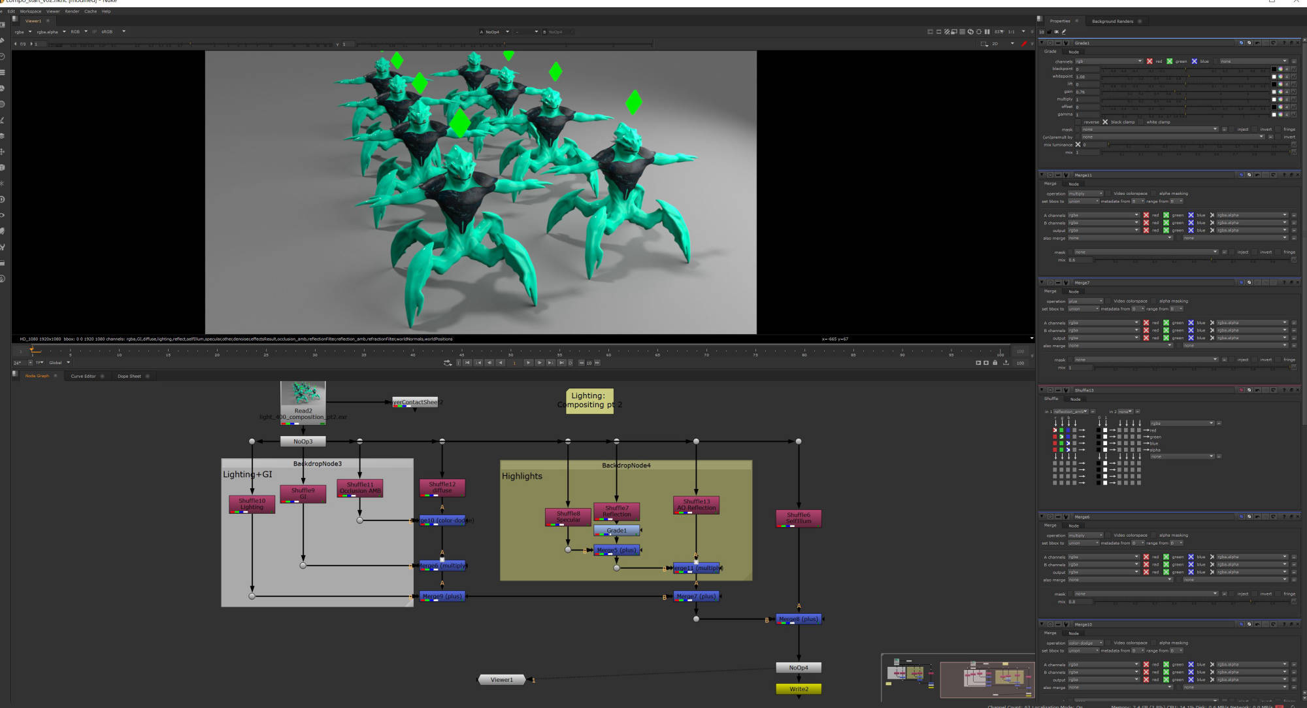Collapse the Merge7 properties panel arrow
The width and height of the screenshot is (1307, 708).
(1042, 282)
